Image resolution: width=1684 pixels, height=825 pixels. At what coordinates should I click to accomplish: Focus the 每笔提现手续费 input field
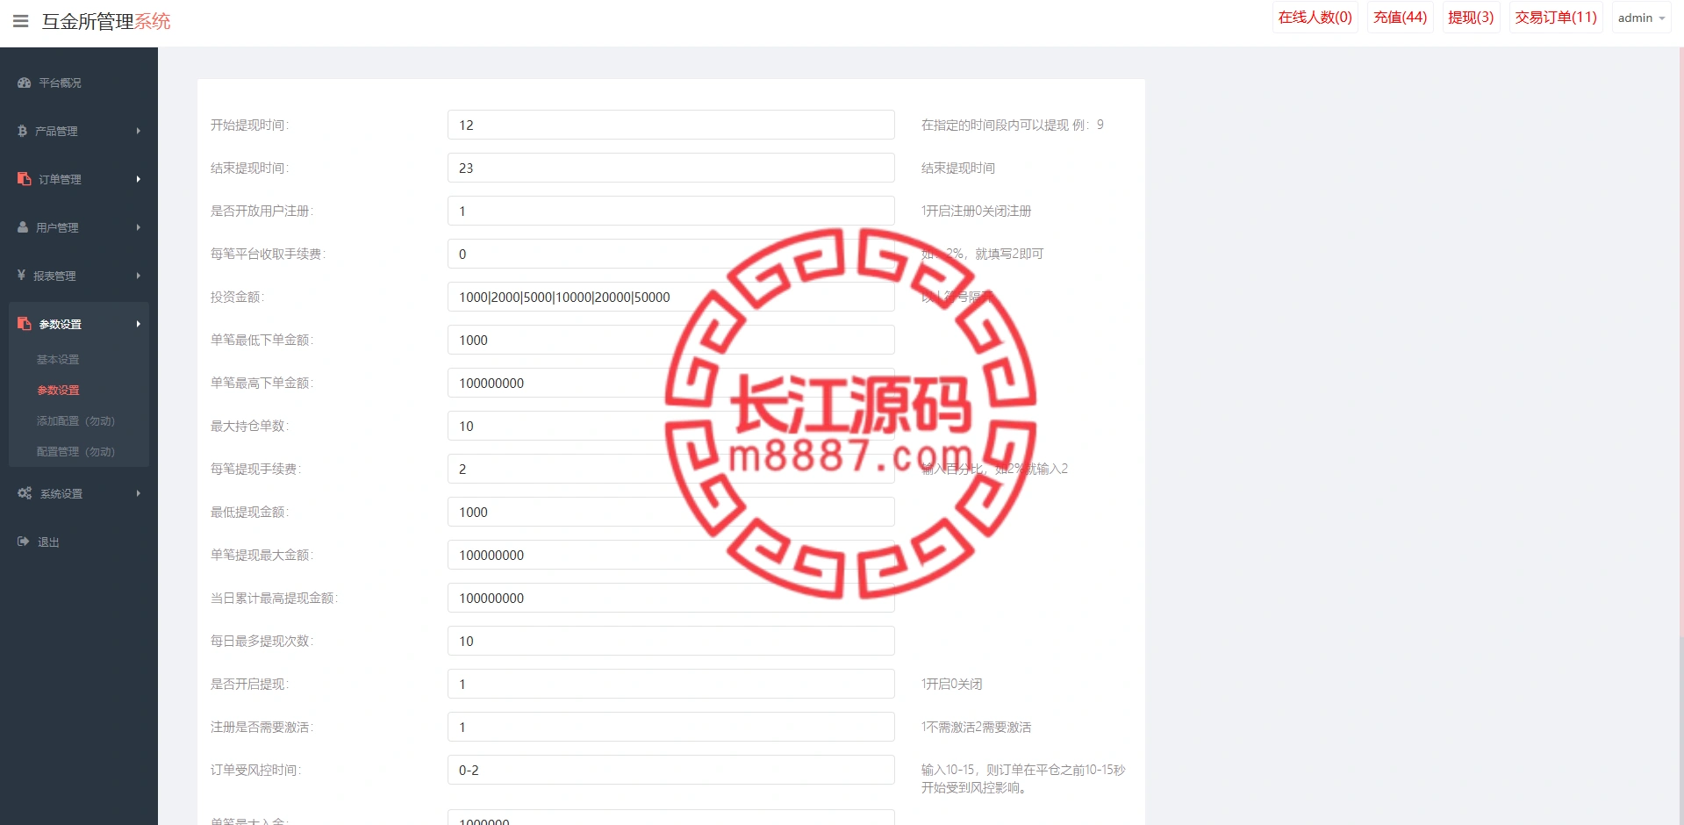point(670,469)
